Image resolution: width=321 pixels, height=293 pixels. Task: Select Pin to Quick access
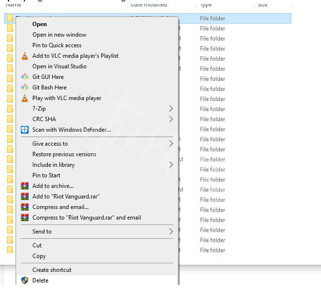click(57, 45)
